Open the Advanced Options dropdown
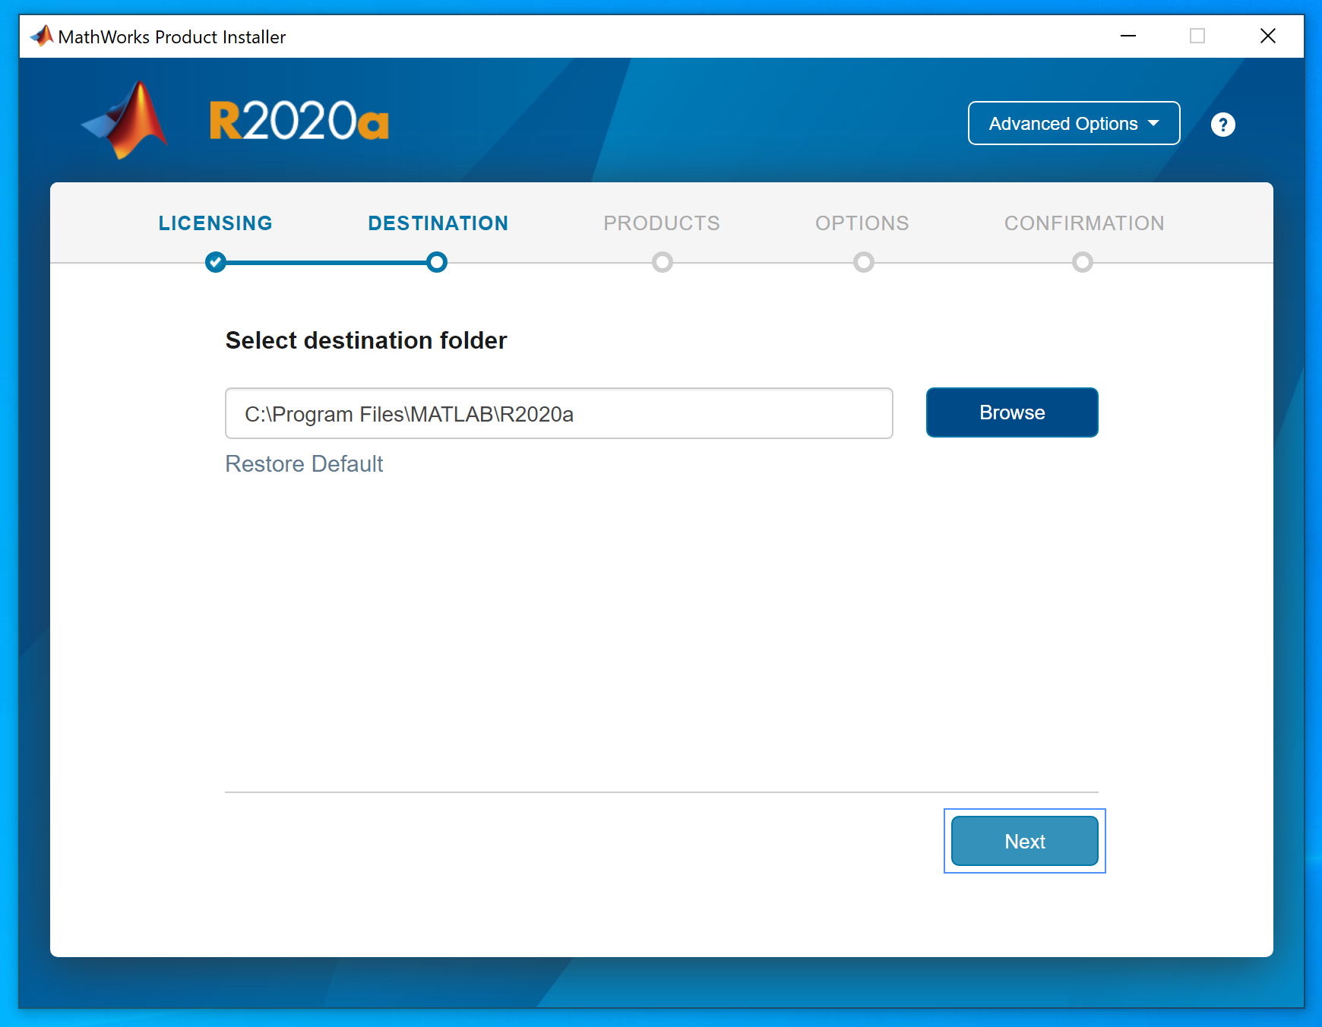Viewport: 1322px width, 1027px height. 1074,123
